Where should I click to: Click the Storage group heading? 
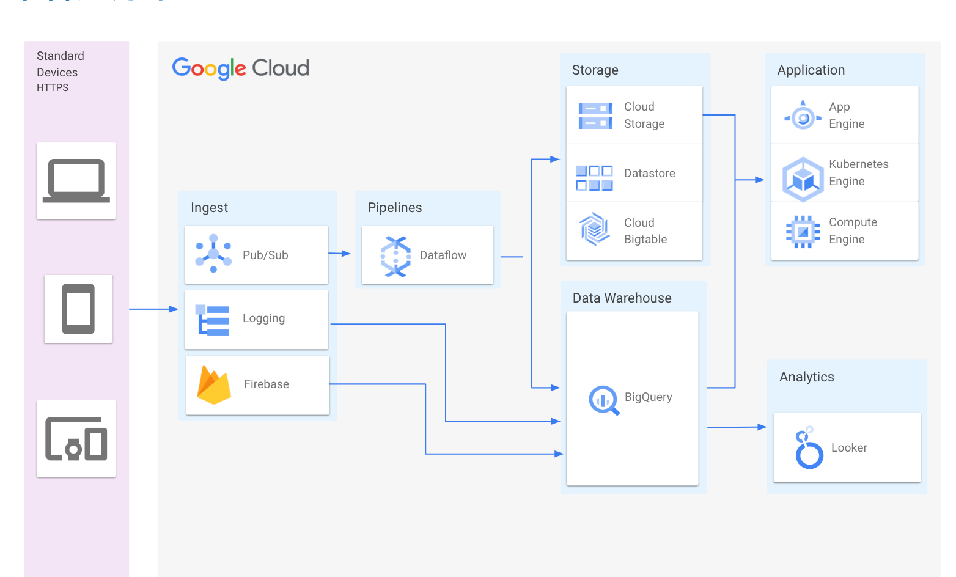point(595,70)
